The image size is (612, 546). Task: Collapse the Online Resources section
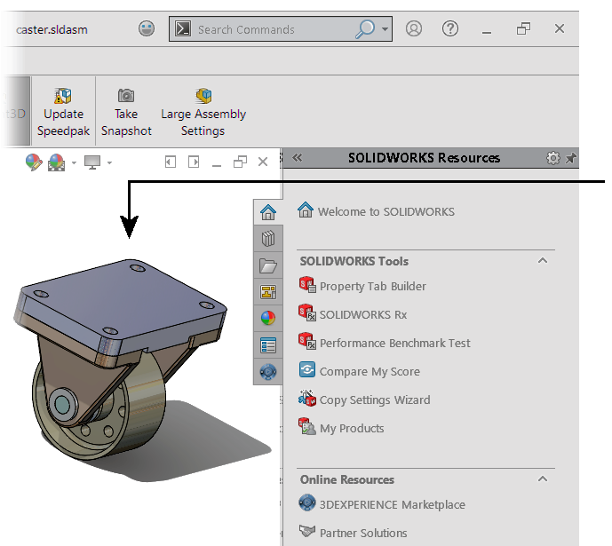542,479
